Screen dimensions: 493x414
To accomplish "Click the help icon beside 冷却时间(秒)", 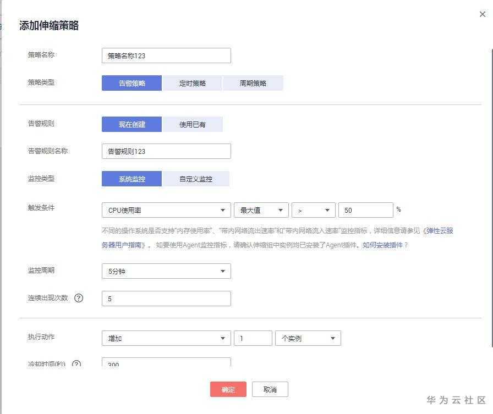I will [76, 364].
